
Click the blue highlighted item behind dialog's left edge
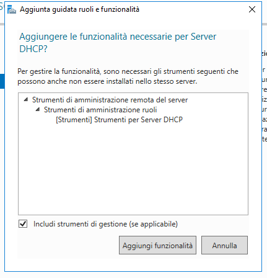point(2,81)
